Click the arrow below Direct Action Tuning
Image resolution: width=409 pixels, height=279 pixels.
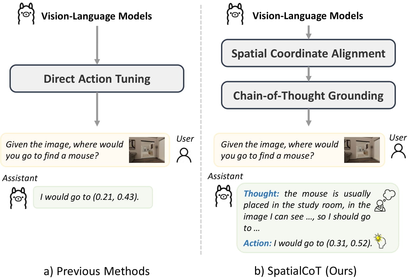click(x=97, y=110)
